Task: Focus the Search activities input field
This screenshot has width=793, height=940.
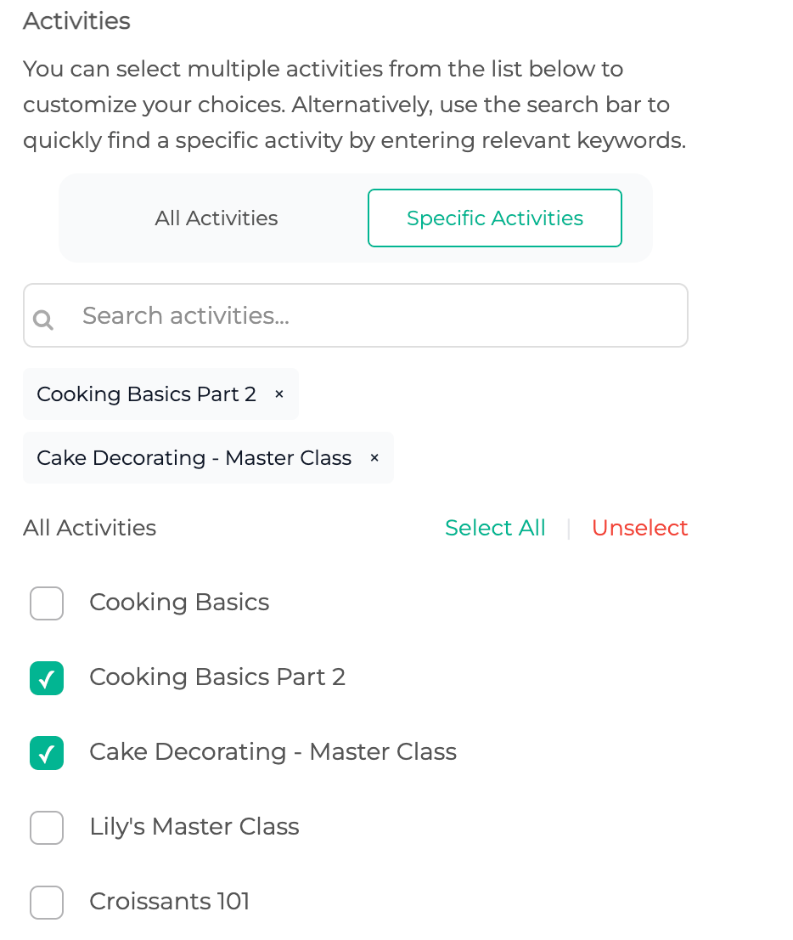Action: tap(374, 316)
